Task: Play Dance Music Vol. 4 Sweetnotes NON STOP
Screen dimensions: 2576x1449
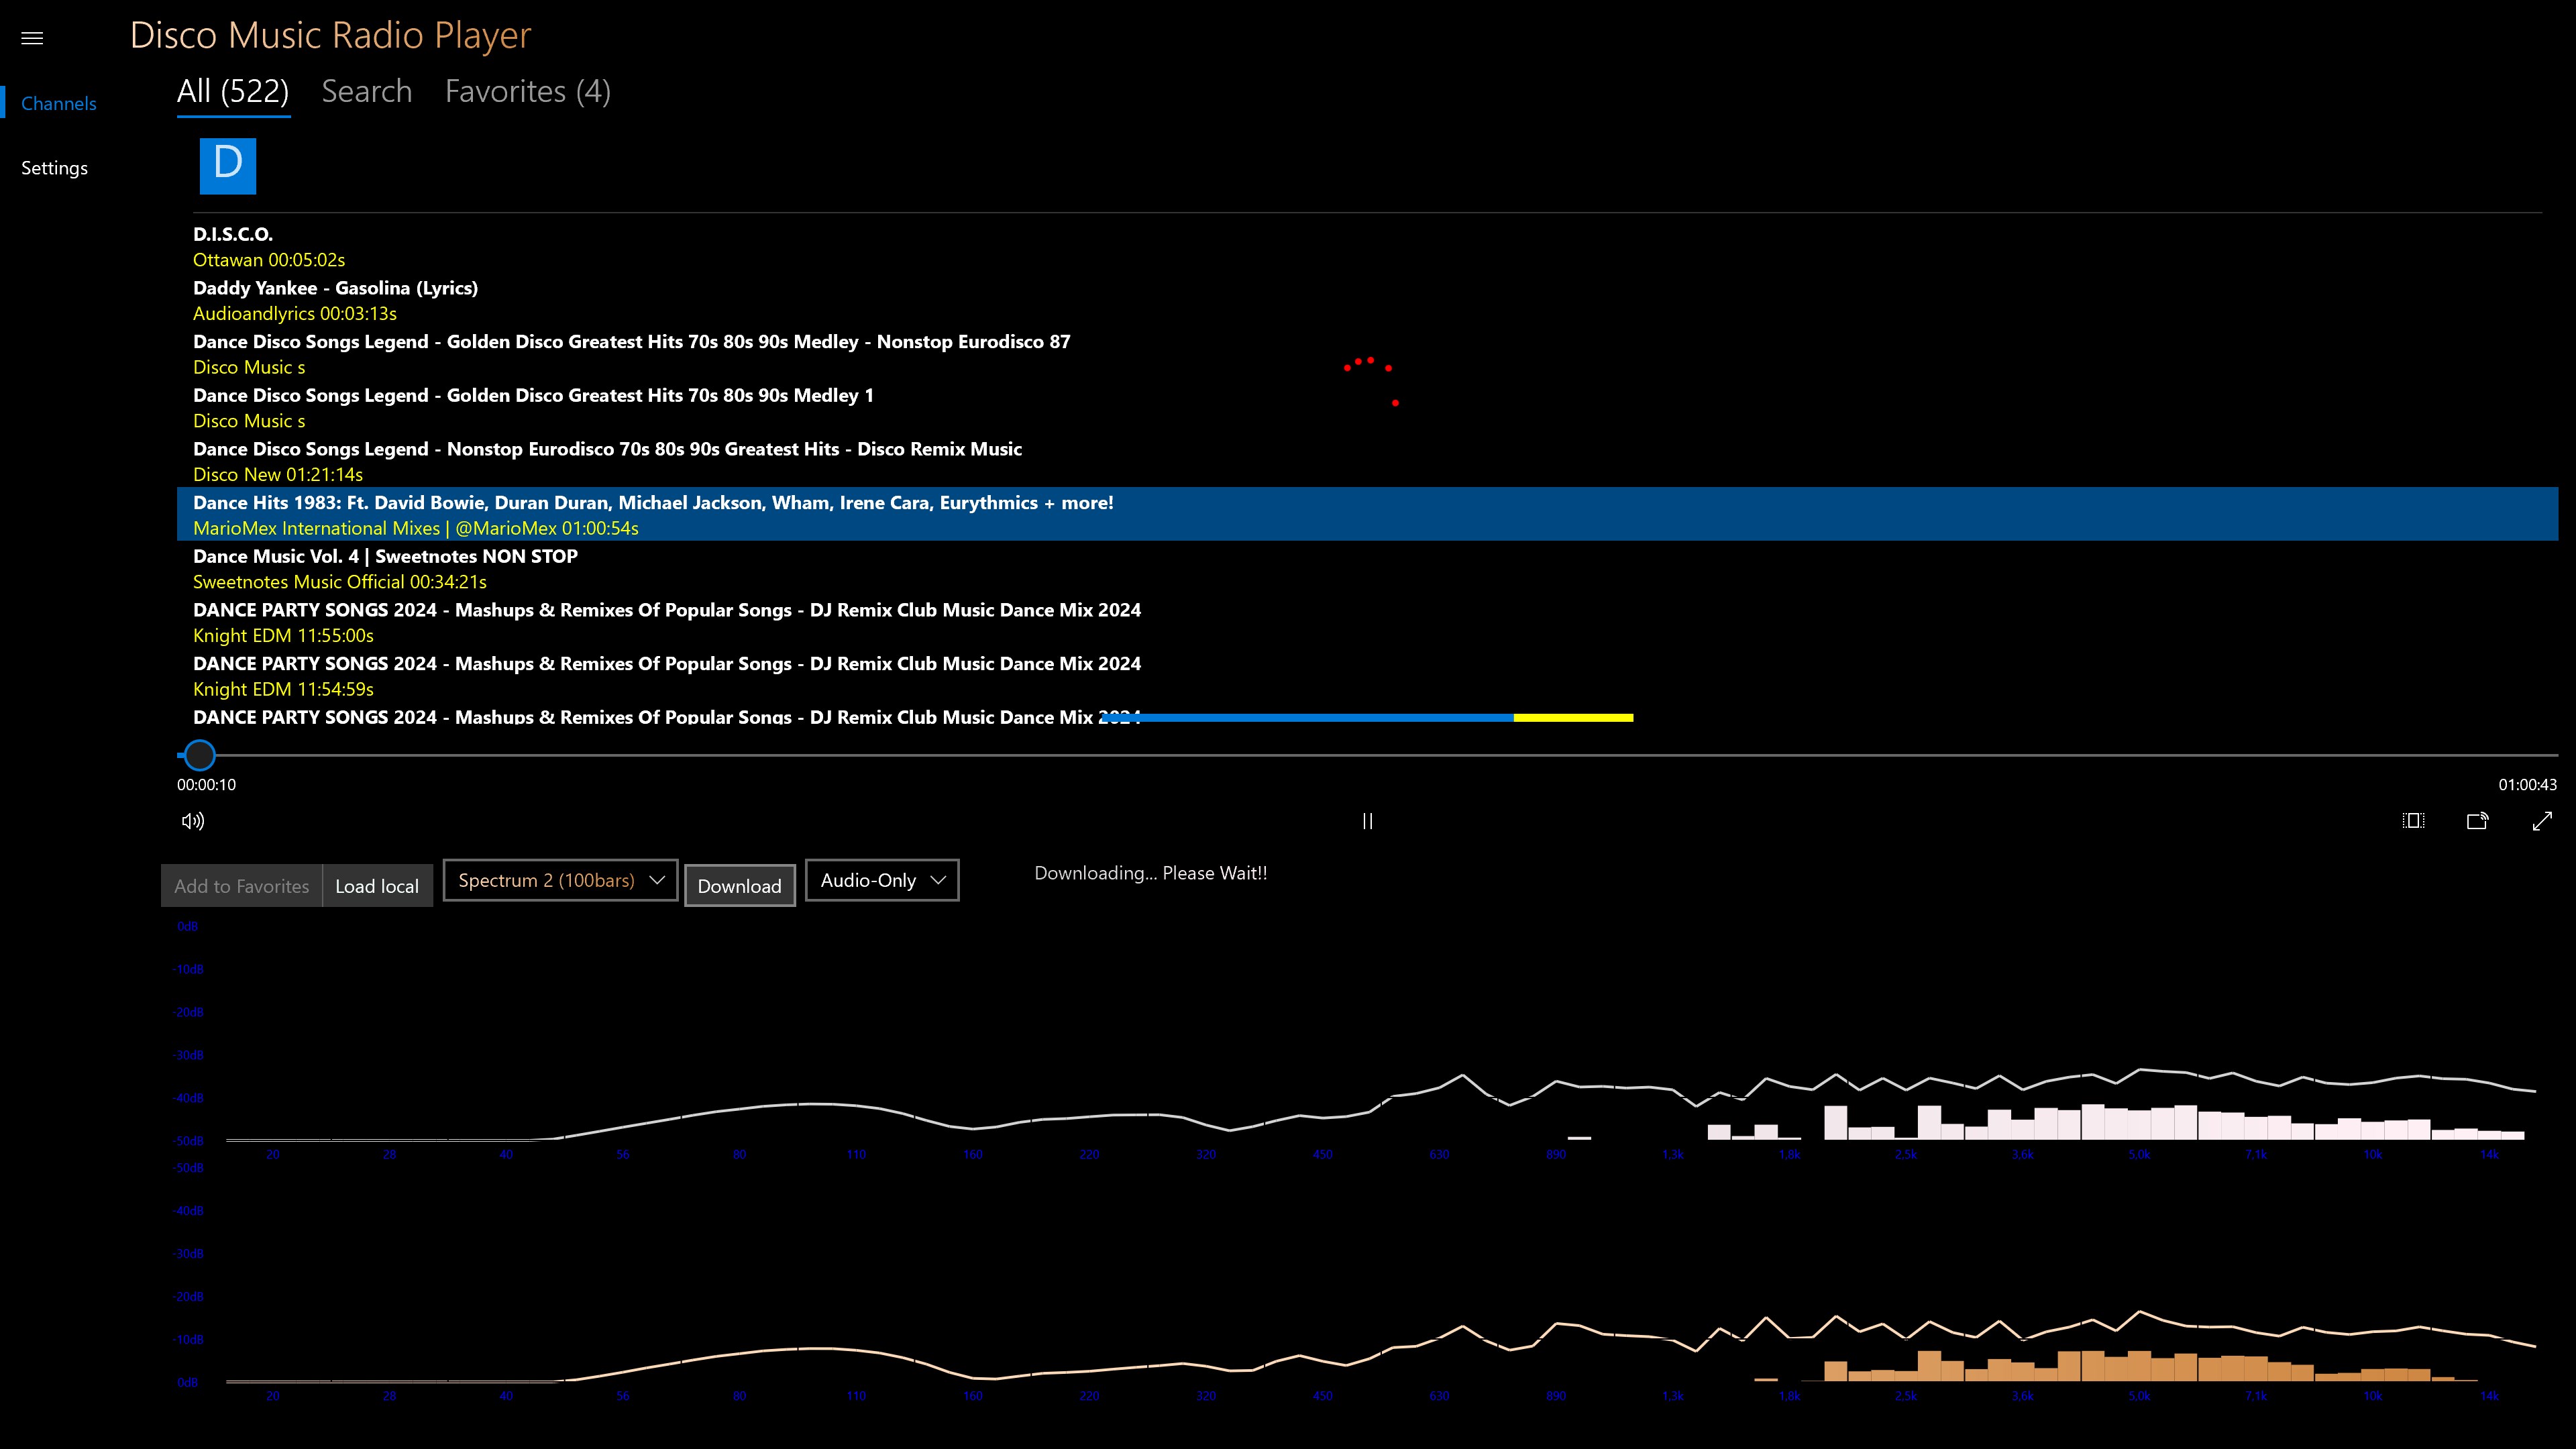Action: click(385, 568)
